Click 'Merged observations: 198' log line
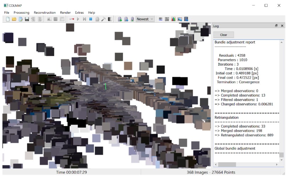 [238, 131]
